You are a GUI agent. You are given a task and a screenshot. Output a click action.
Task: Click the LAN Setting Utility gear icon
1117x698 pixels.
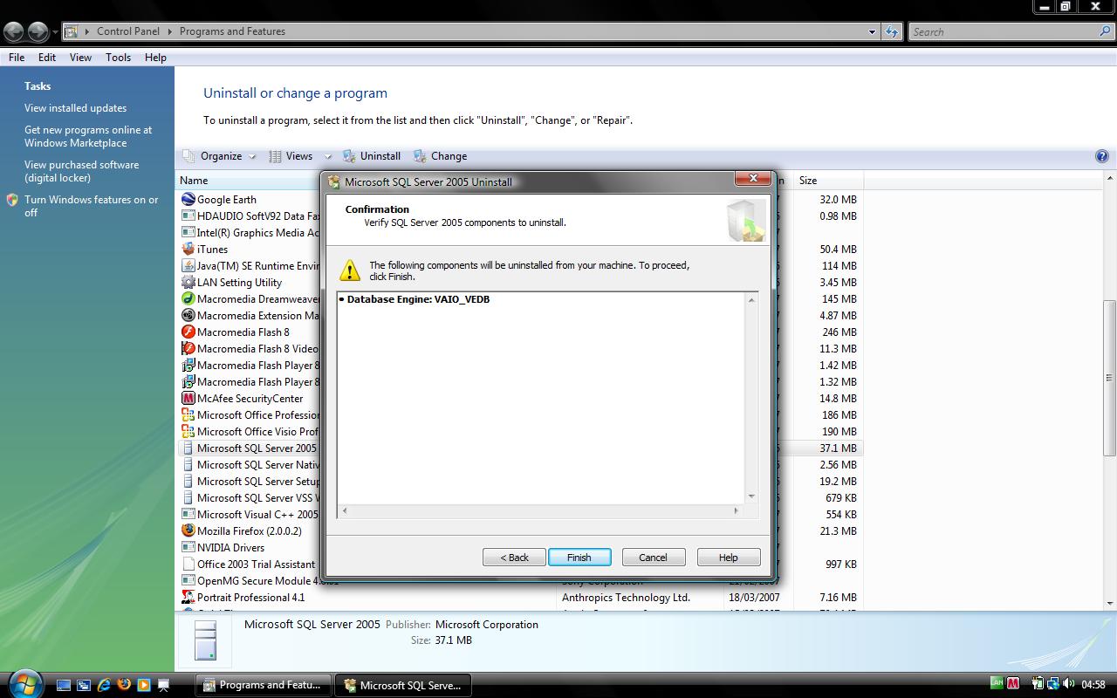pyautogui.click(x=188, y=282)
